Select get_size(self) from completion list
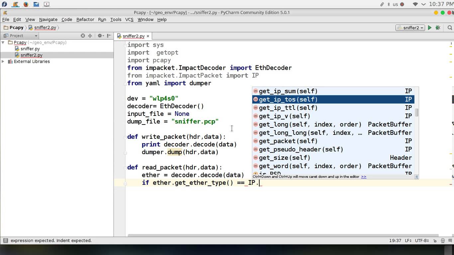The width and height of the screenshot is (454, 255). [x=333, y=157]
